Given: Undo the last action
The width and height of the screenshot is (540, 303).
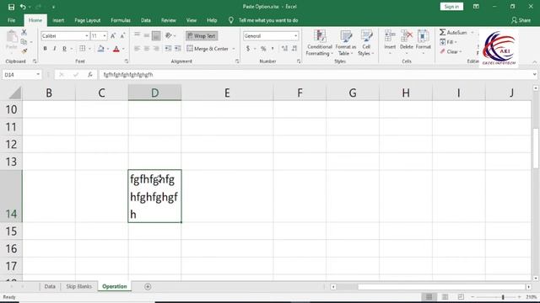Looking at the screenshot, I should click(23, 7).
